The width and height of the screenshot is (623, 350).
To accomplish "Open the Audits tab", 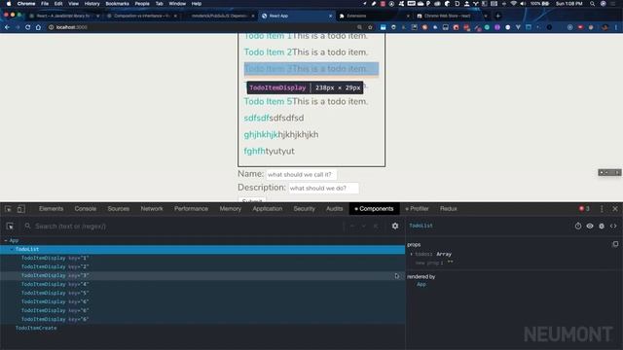I will [335, 209].
